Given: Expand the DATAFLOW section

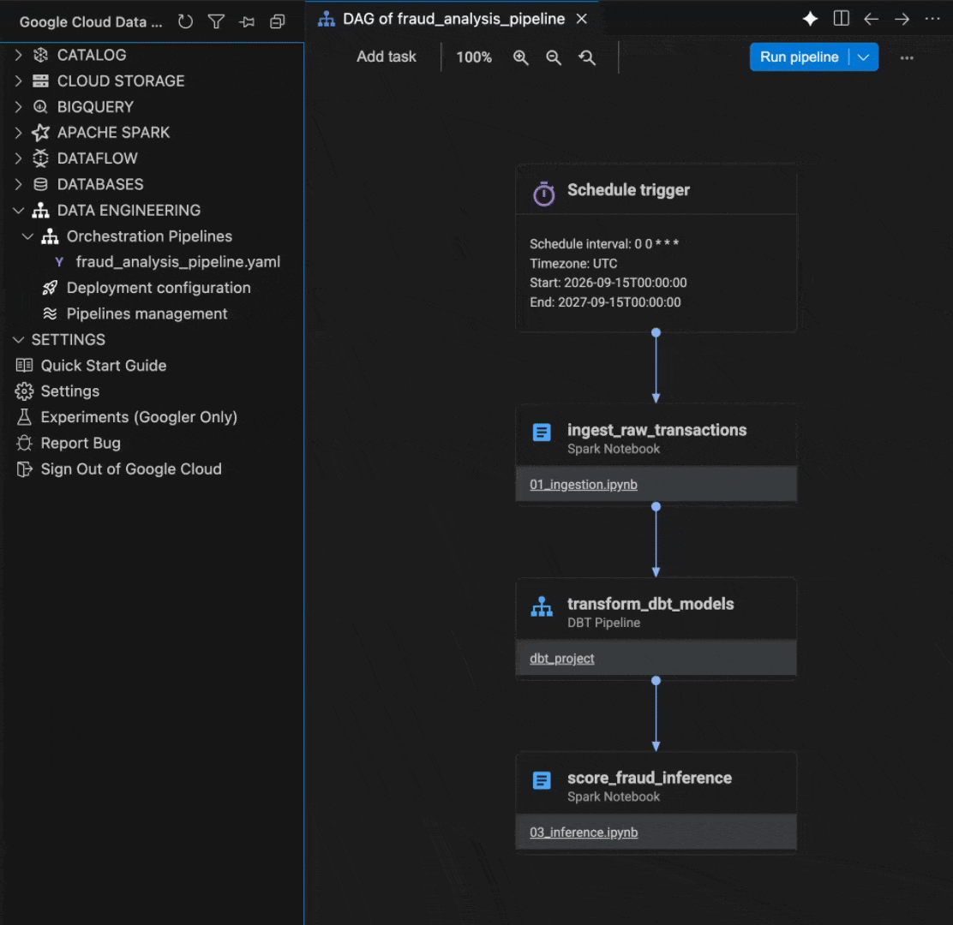Looking at the screenshot, I should 18,158.
